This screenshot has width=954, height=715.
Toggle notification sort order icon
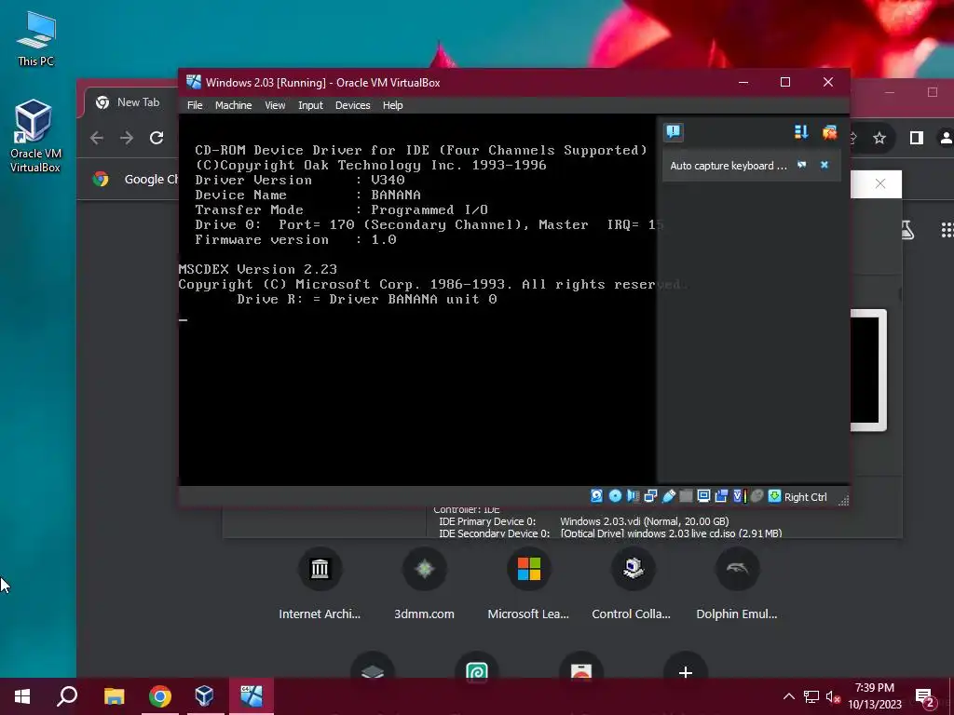[x=801, y=132]
